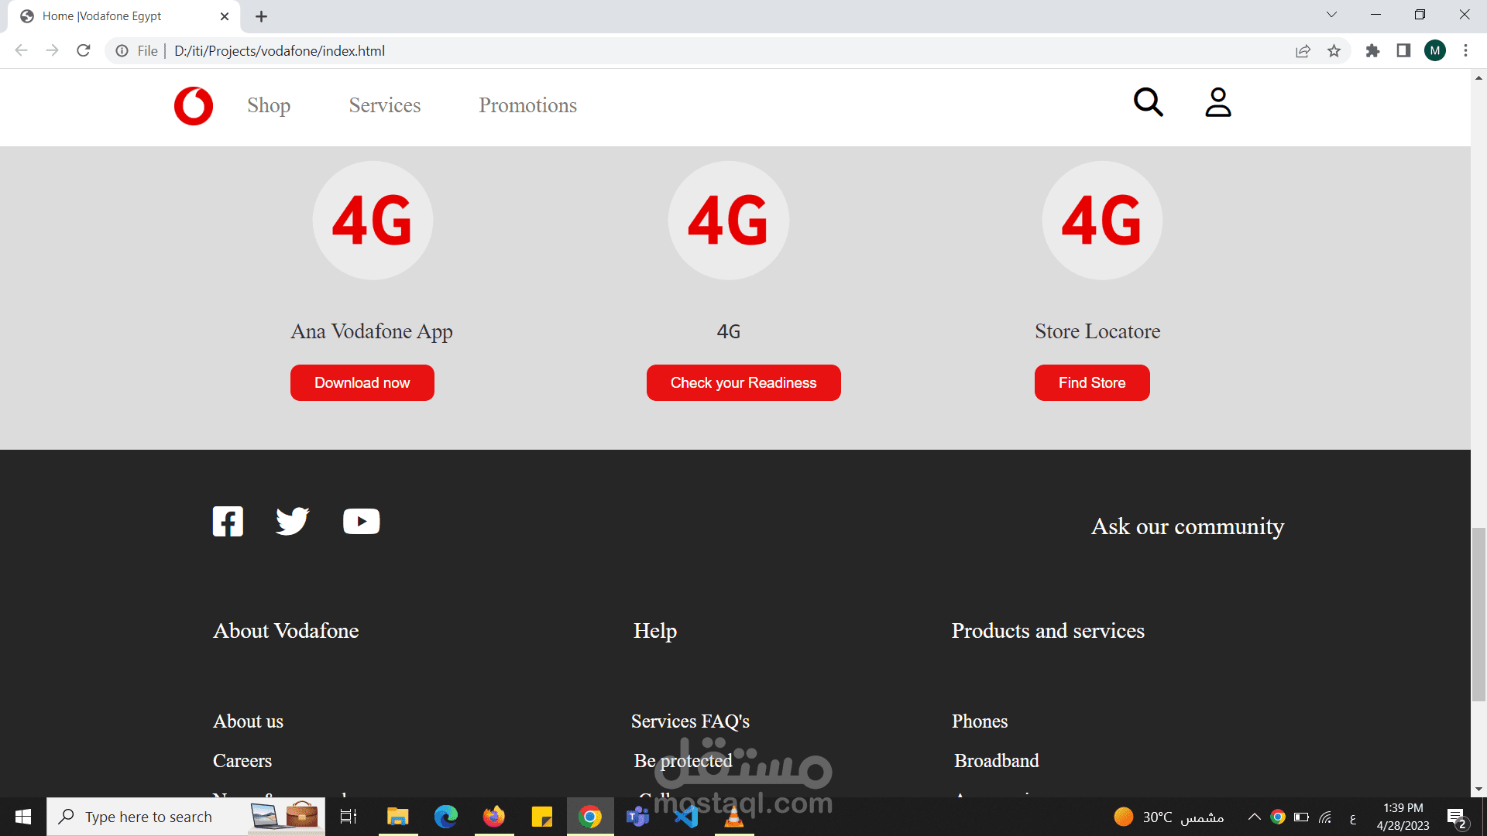The width and height of the screenshot is (1487, 836).
Task: Bookmark this page with star icon
Action: (x=1334, y=51)
